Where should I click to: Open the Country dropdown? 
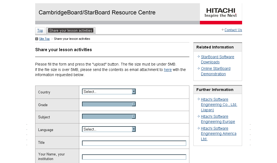(109, 92)
